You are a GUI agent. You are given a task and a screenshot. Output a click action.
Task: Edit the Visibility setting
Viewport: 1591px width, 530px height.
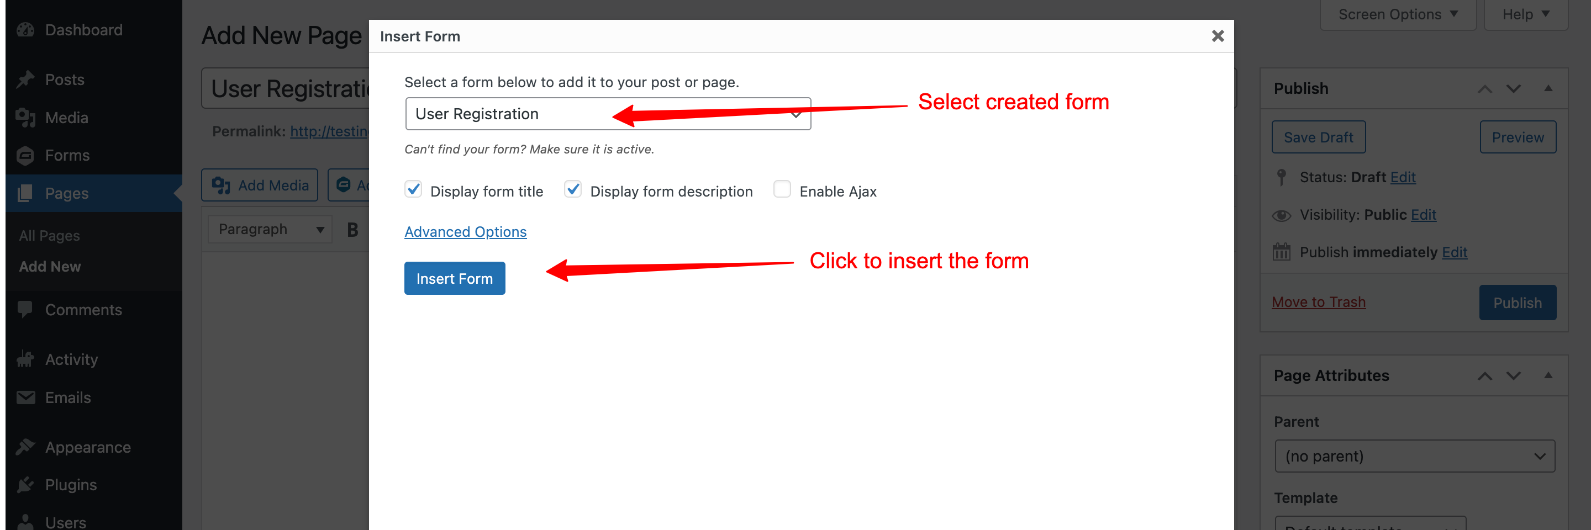1423,215
